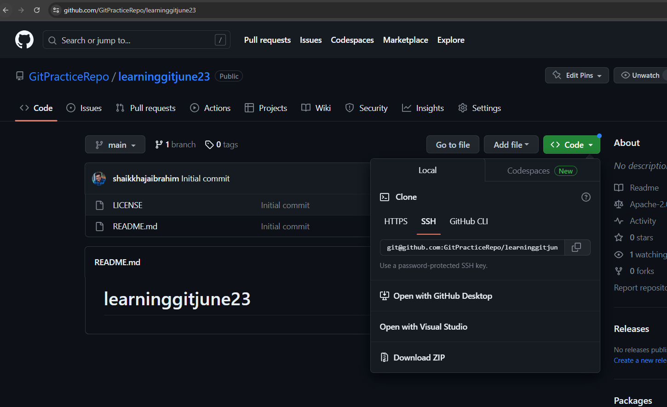
Task: Open the repository Settings tab
Action: point(480,108)
